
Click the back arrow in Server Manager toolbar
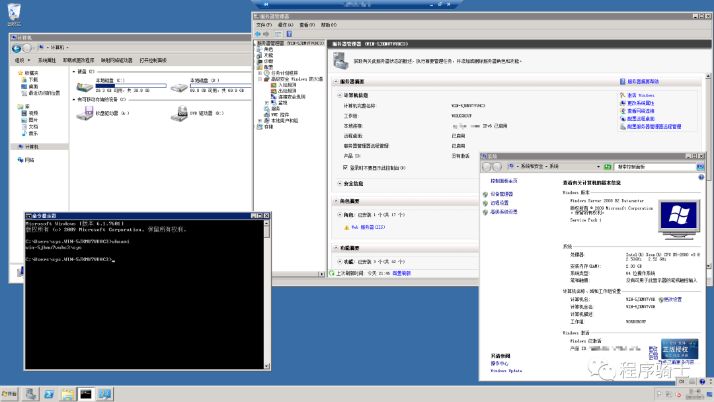coord(258,34)
